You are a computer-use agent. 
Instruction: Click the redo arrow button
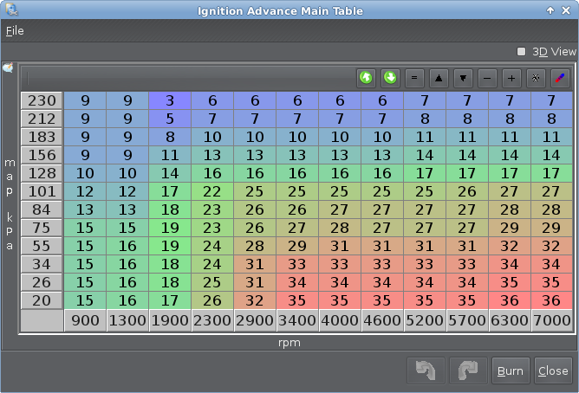pos(468,370)
